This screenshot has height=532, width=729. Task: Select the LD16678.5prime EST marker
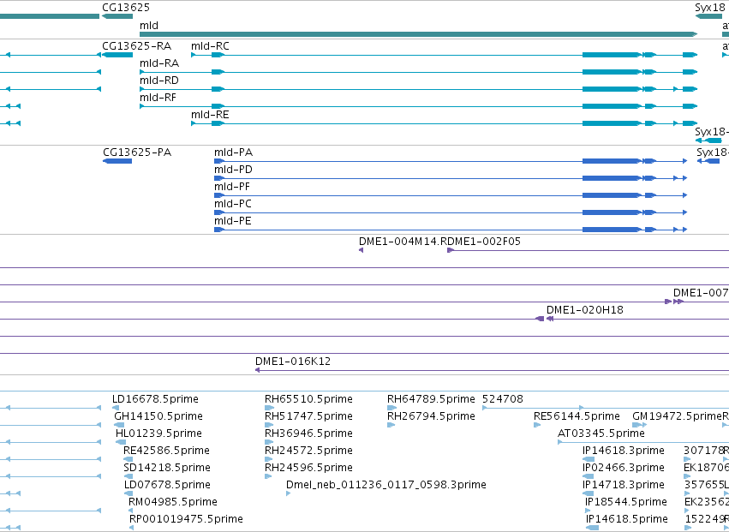pyautogui.click(x=116, y=408)
